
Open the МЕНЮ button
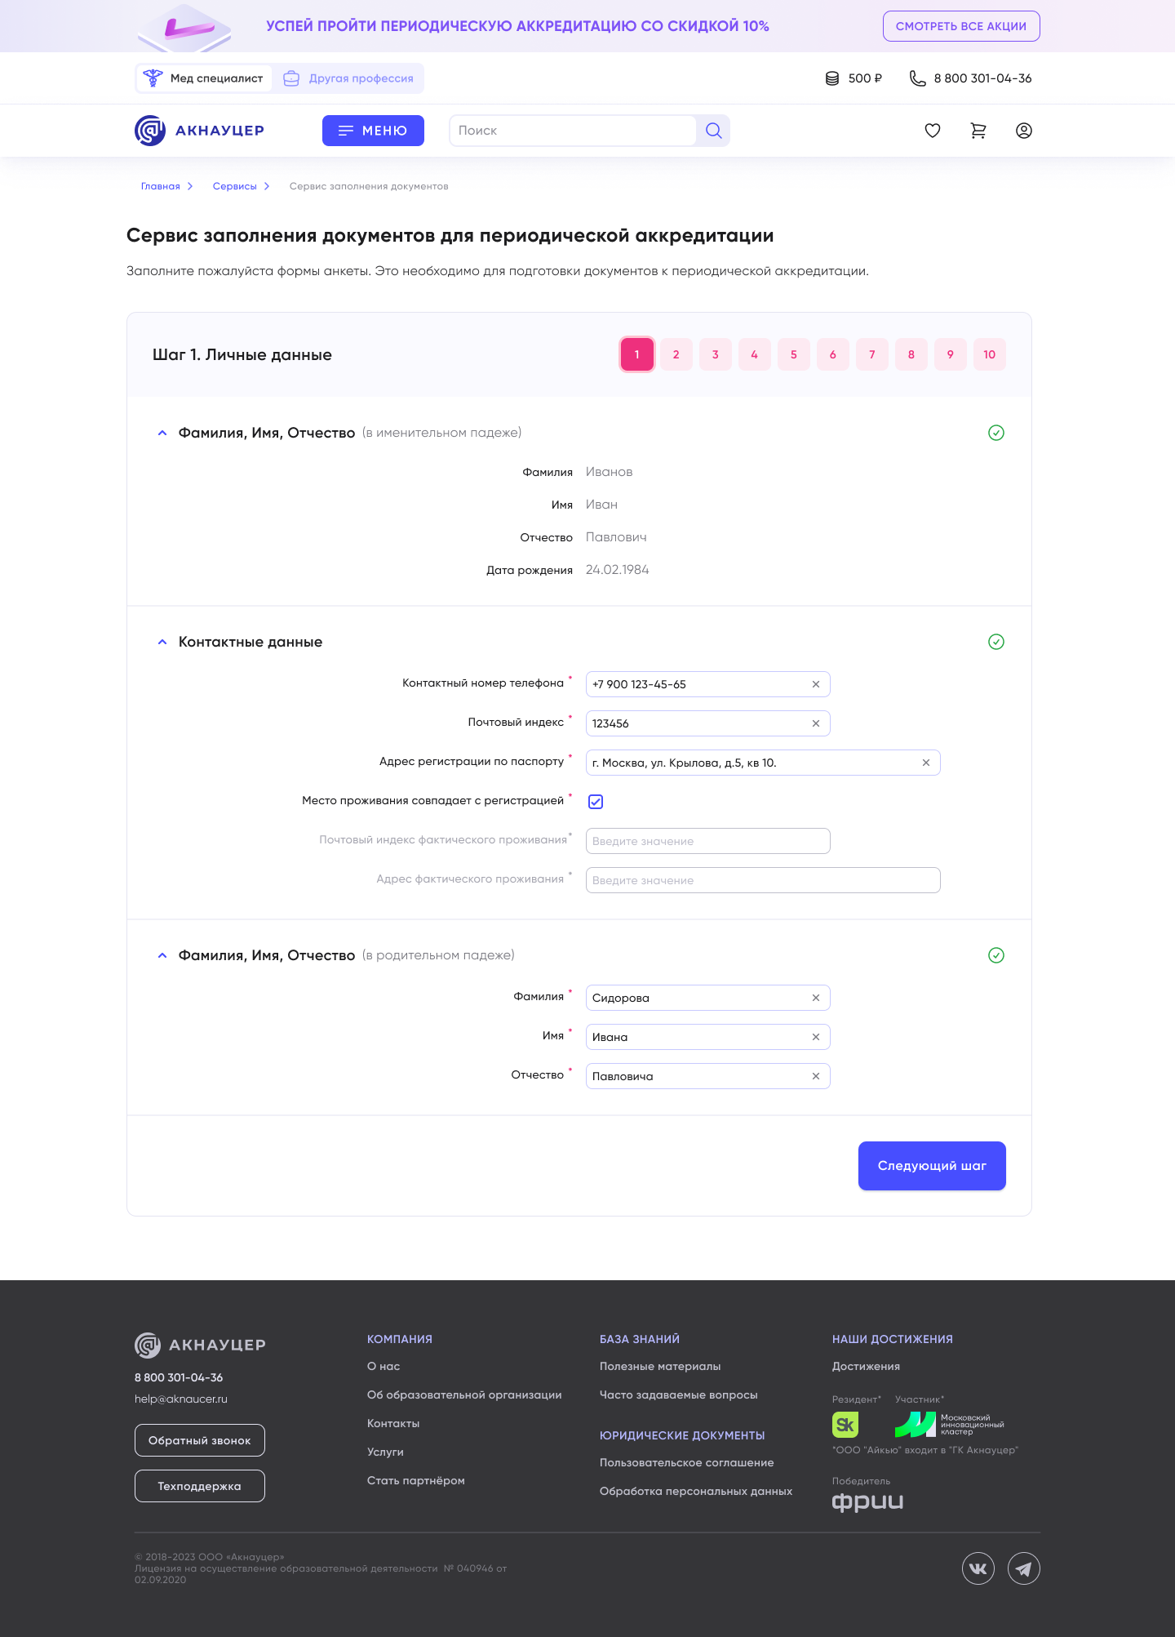[373, 131]
